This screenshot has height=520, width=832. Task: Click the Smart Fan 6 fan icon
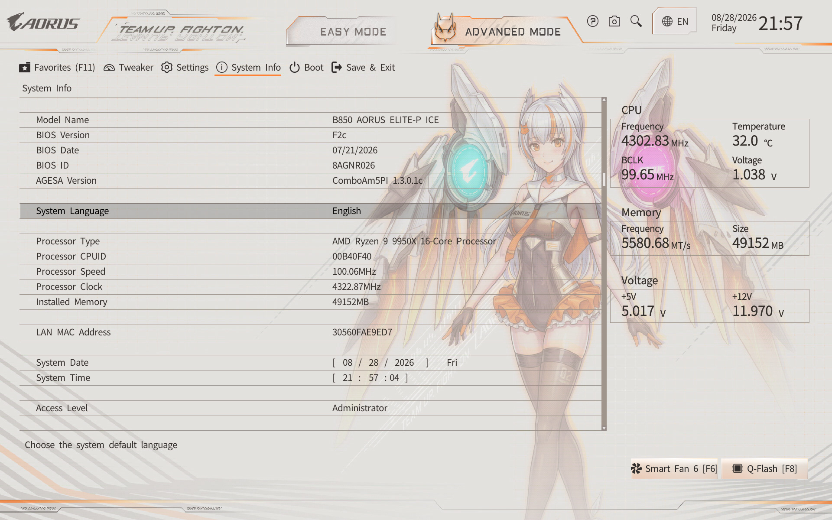point(636,468)
